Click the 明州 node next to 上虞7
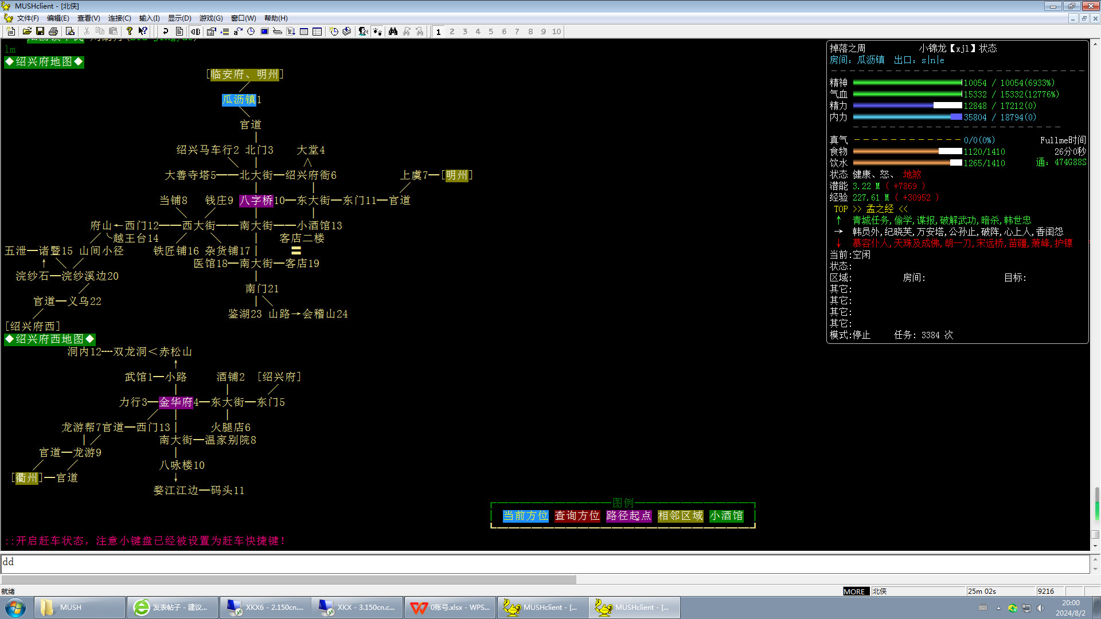Viewport: 1101px width, 619px height. 457,175
